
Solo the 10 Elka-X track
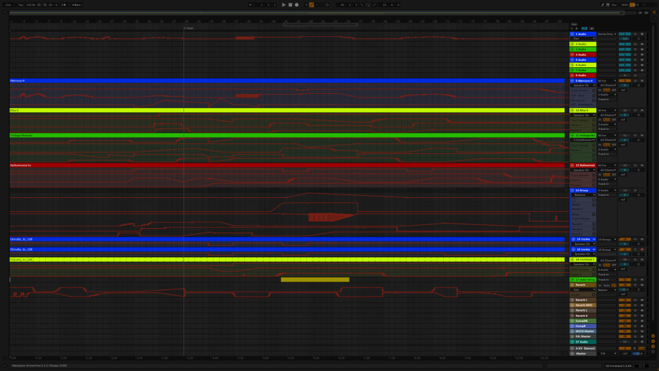pyautogui.click(x=635, y=111)
